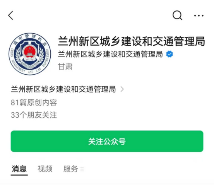
Task: Open the urban management emblem avatar
Action: click(x=30, y=54)
